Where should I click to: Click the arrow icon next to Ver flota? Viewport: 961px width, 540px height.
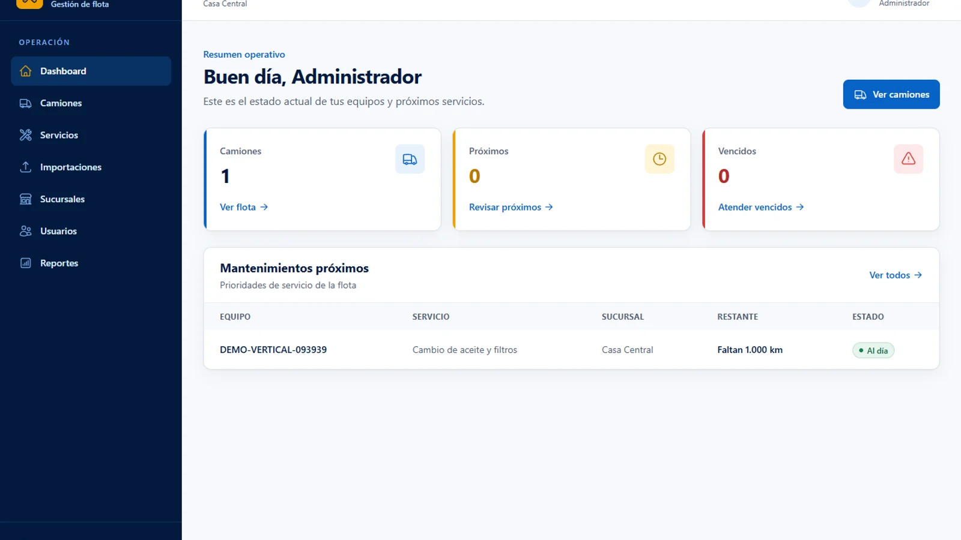264,207
